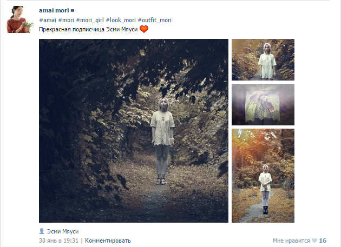The height and width of the screenshot is (247, 341).
Task: Open the #outfit_mori hashtag
Action: pos(155,20)
